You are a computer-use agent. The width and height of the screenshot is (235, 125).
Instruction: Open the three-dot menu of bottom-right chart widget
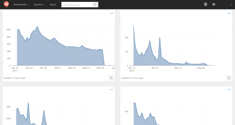[229, 89]
